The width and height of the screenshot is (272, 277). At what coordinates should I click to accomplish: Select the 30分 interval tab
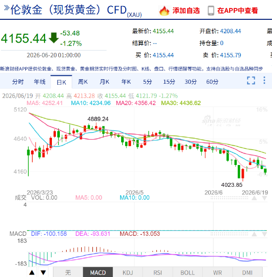[x=190, y=82]
